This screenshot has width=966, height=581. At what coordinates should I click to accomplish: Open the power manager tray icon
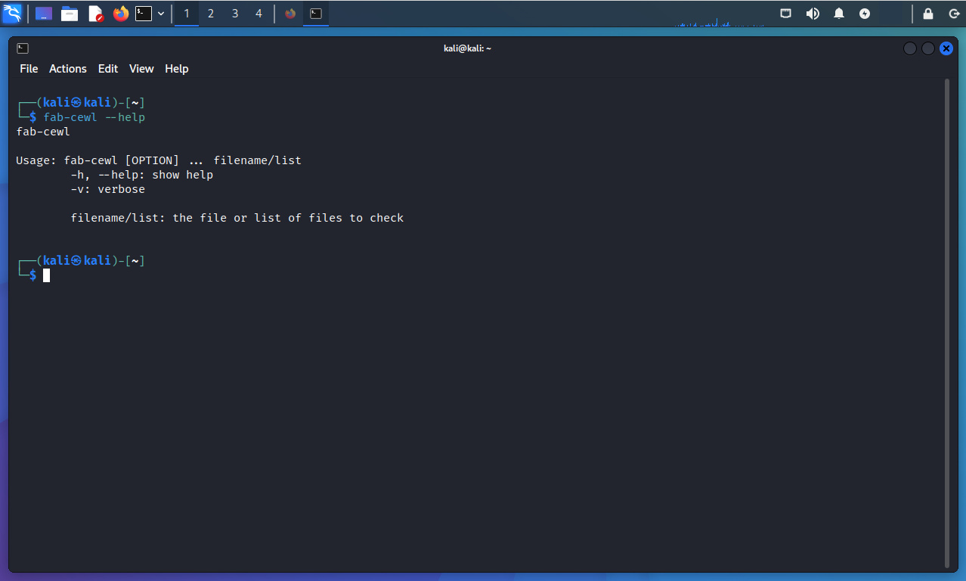tap(865, 14)
